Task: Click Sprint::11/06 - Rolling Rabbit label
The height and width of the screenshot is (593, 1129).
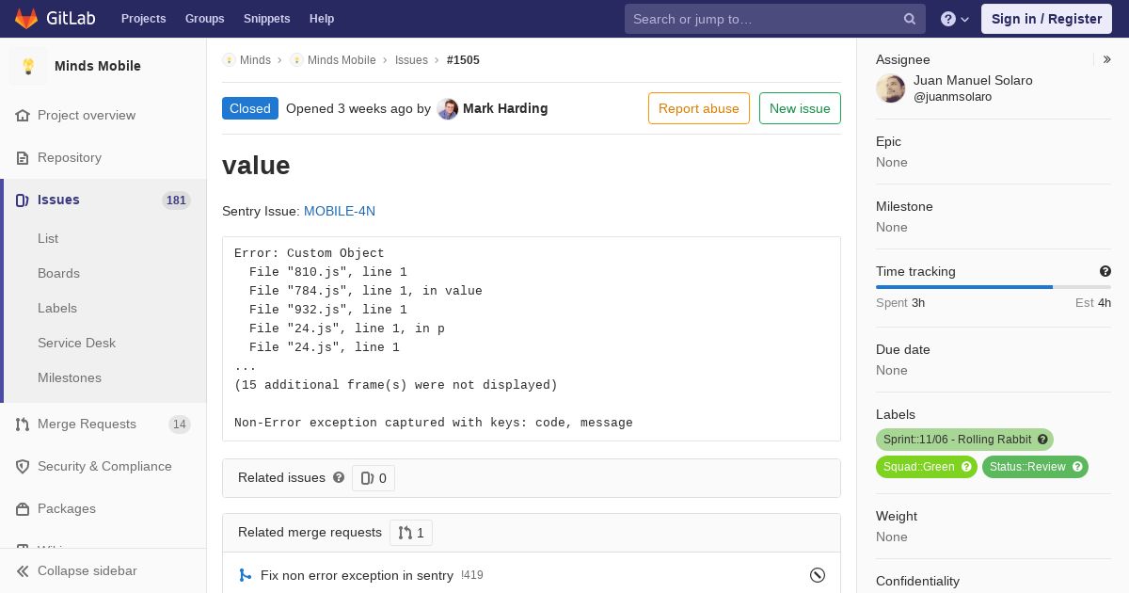Action: tap(957, 440)
